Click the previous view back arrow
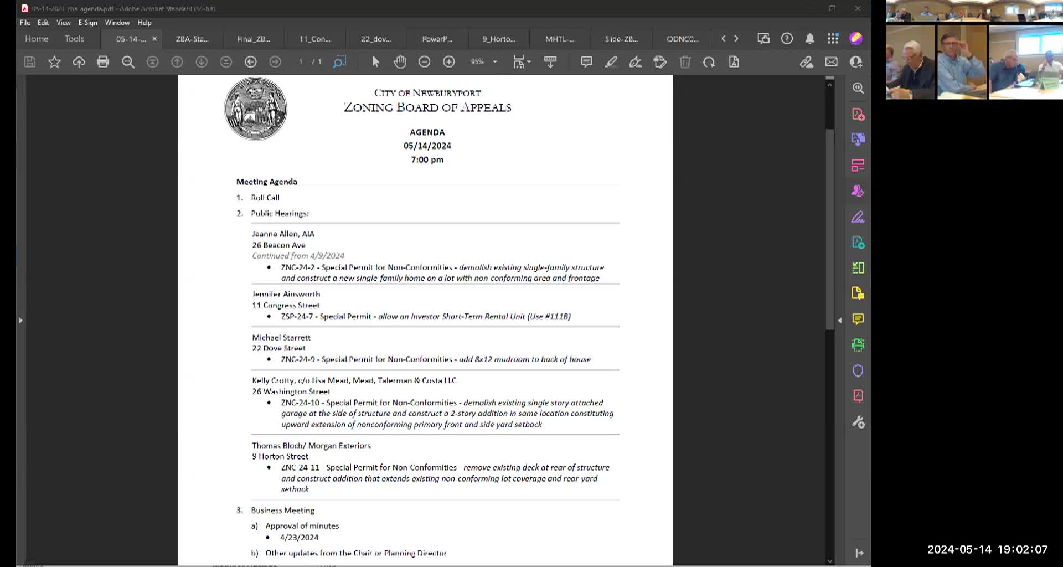The height and width of the screenshot is (567, 1063). pos(251,62)
